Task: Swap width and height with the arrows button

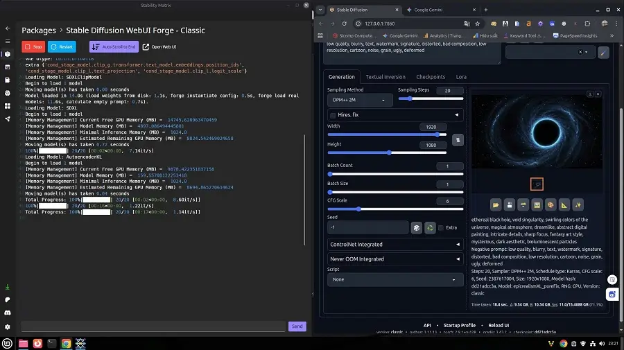Action: (458, 140)
